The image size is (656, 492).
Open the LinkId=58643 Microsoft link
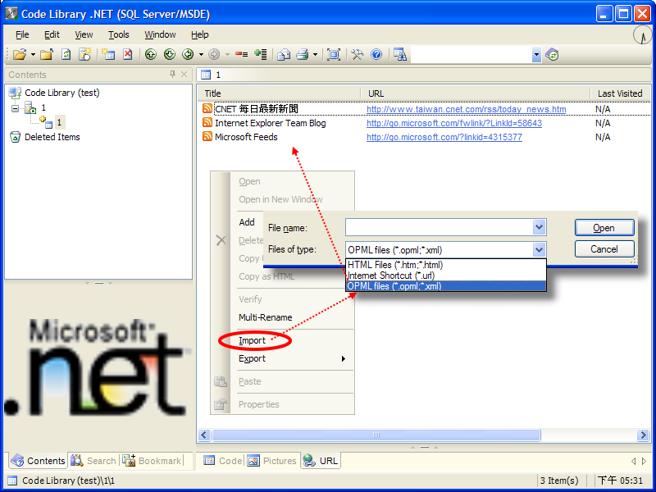click(x=454, y=123)
